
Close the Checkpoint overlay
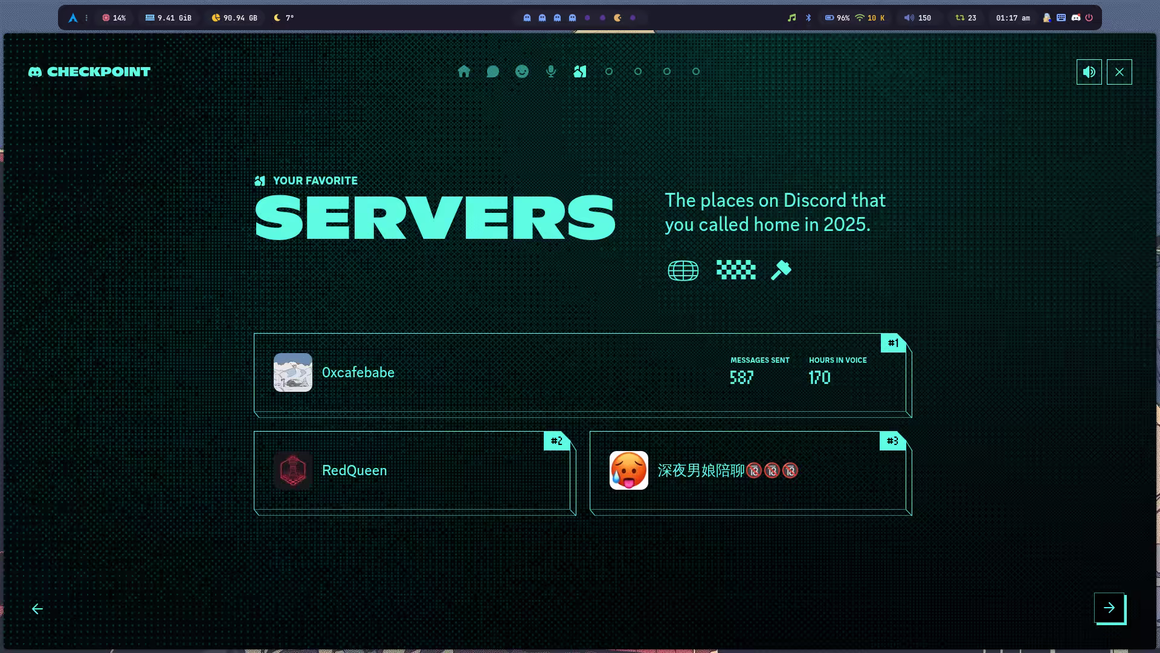click(x=1119, y=72)
